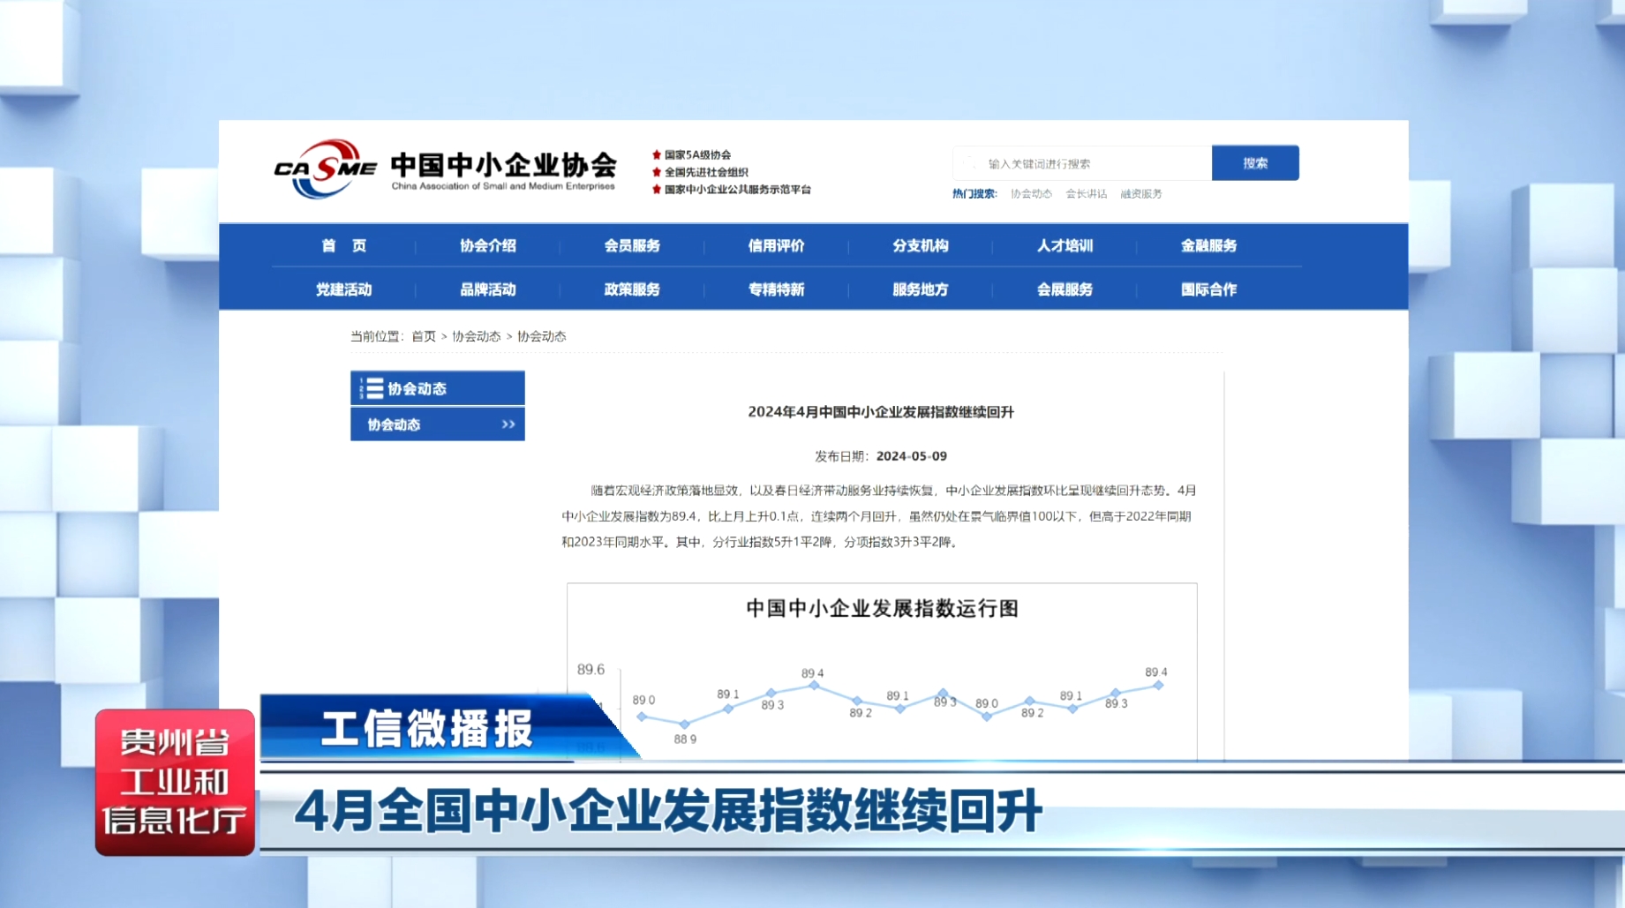Click the 89.4 peak data point on chart
Viewport: 1625px width, 908px height.
[814, 685]
